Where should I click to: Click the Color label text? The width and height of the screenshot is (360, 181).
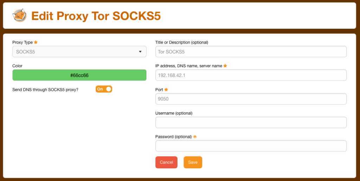point(18,66)
